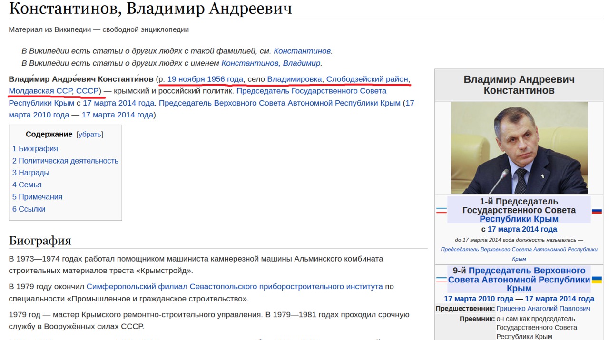The image size is (609, 340).
Task: Open the Константинов disambiguation link
Action: (302, 51)
